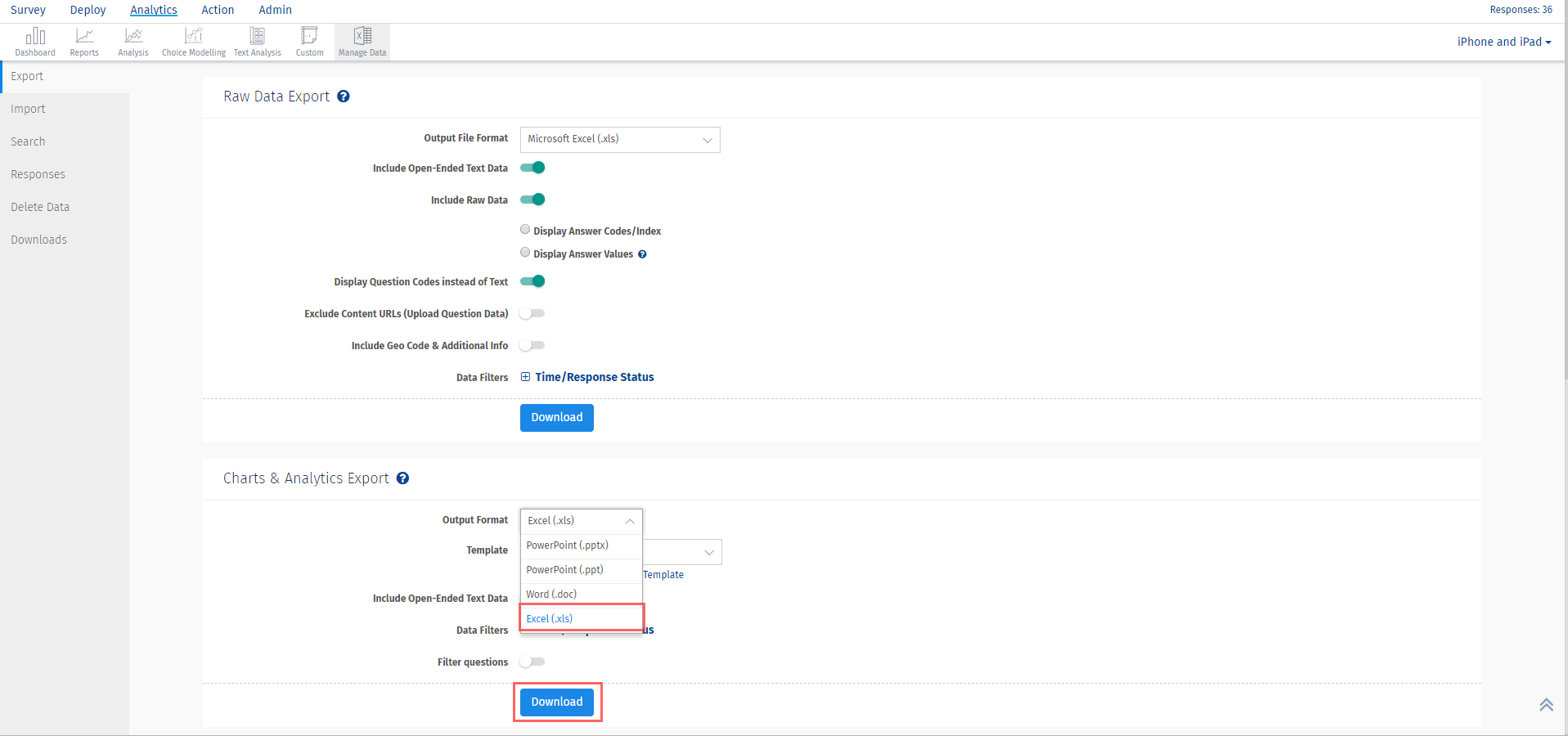Click the Raw Data Export heading

(x=276, y=96)
